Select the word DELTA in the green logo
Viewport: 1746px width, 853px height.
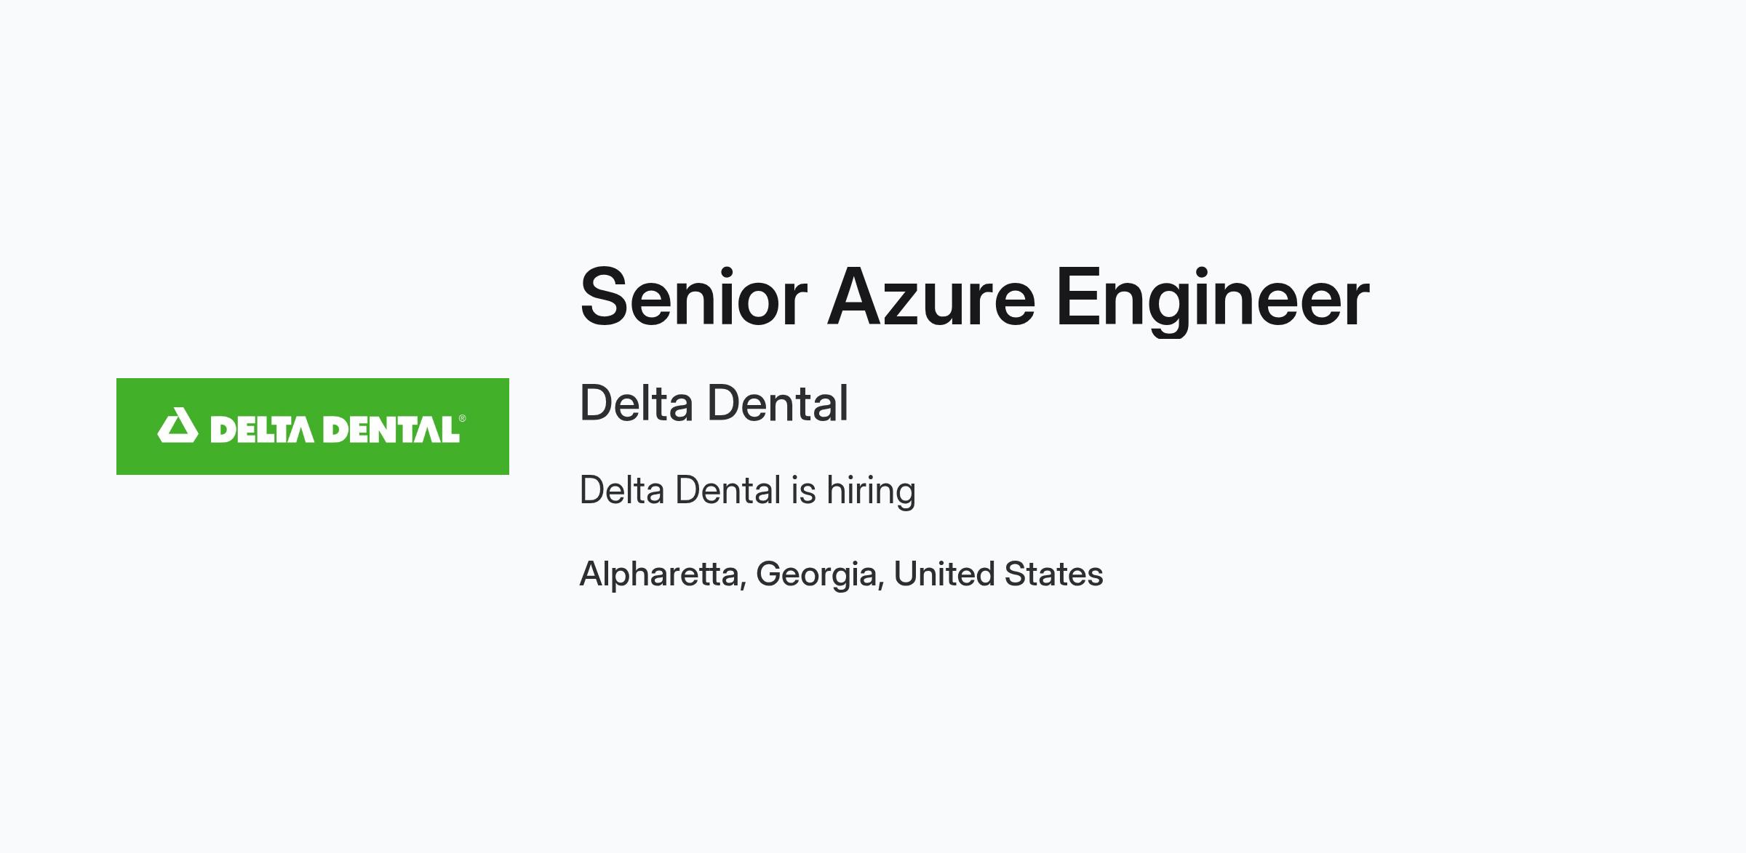pyautogui.click(x=262, y=429)
